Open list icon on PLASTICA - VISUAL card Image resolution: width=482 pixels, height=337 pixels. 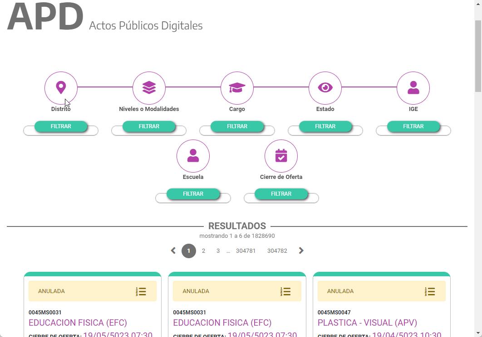(x=430, y=291)
